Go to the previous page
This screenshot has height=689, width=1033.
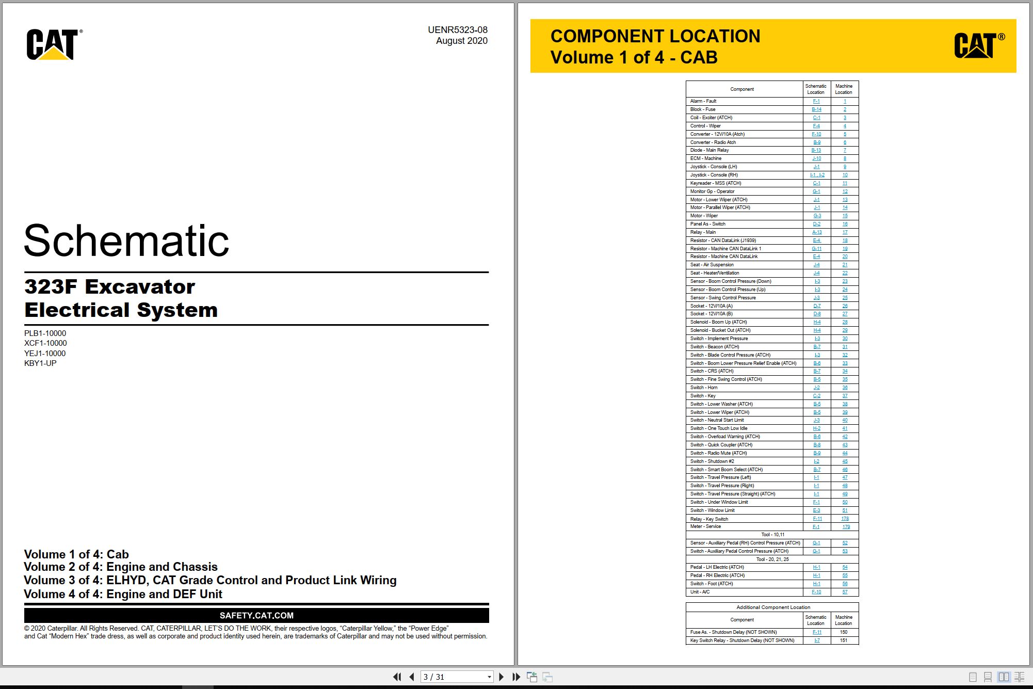pyautogui.click(x=411, y=677)
